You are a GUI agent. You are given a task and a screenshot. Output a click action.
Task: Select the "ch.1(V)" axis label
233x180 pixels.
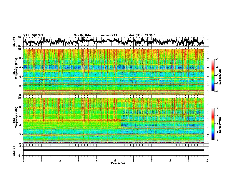pyautogui.click(x=14, y=42)
